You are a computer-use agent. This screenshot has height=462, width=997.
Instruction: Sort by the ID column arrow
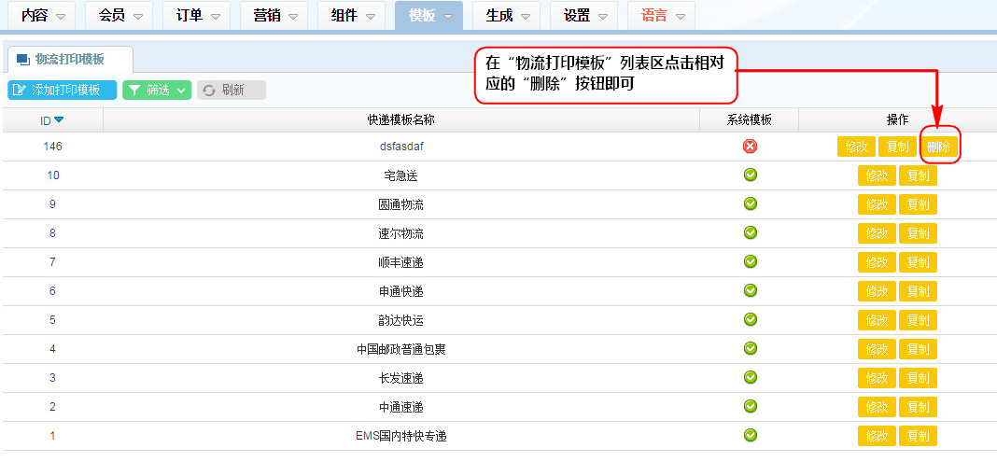tap(59, 119)
